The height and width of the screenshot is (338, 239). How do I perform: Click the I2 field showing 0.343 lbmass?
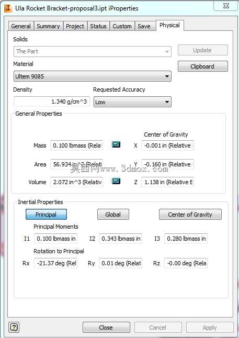click(120, 239)
